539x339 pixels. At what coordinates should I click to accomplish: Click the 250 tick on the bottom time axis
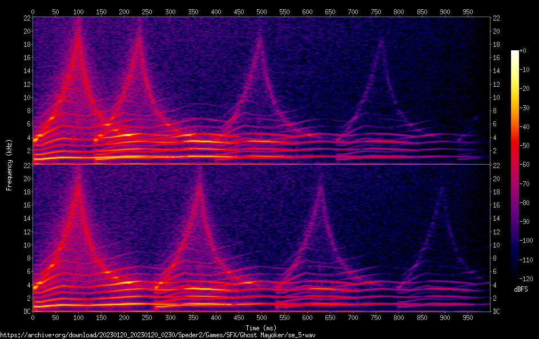click(x=147, y=317)
